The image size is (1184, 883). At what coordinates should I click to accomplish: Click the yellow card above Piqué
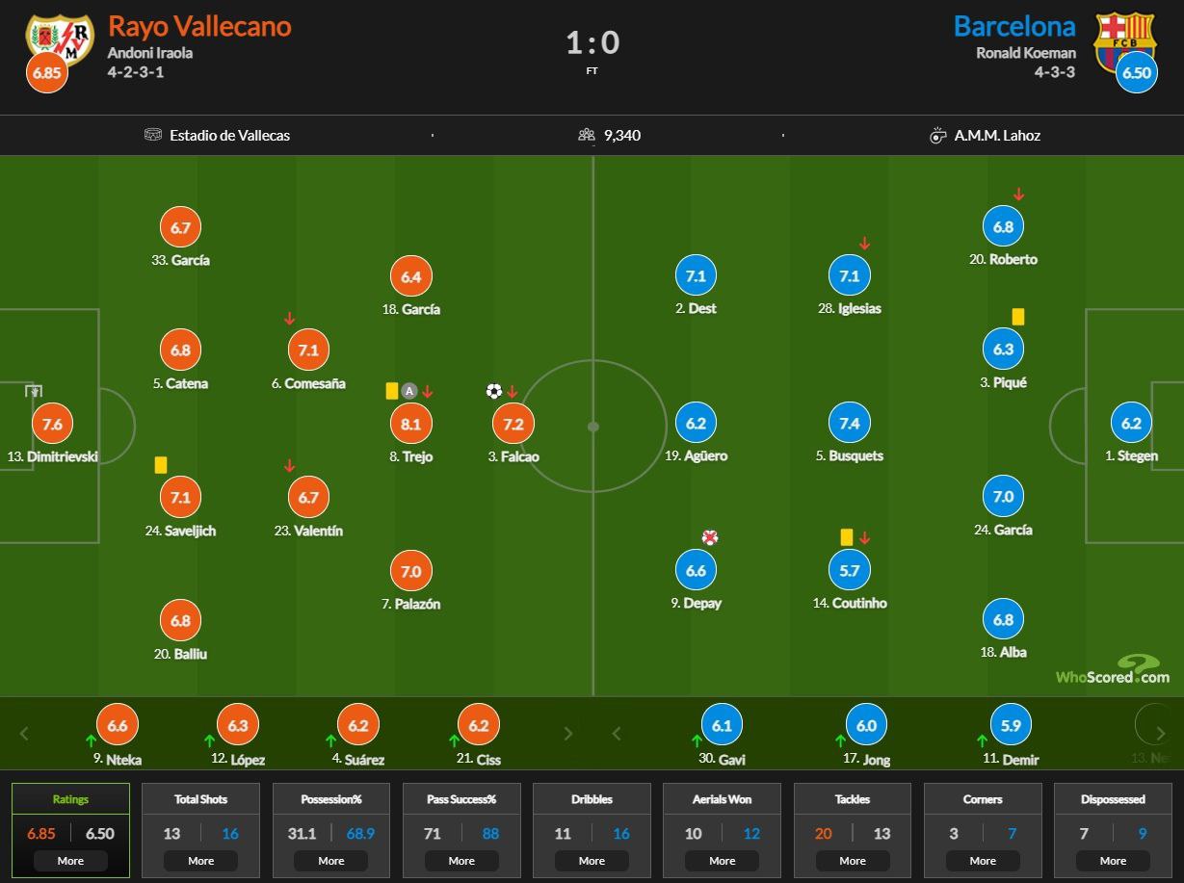tap(1017, 316)
